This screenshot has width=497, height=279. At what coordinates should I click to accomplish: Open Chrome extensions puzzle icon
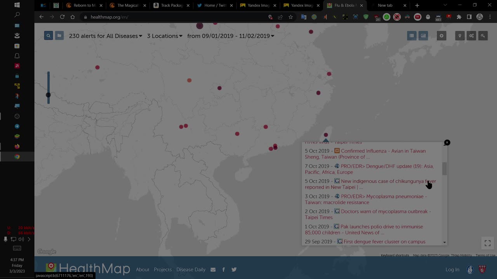coord(459,17)
